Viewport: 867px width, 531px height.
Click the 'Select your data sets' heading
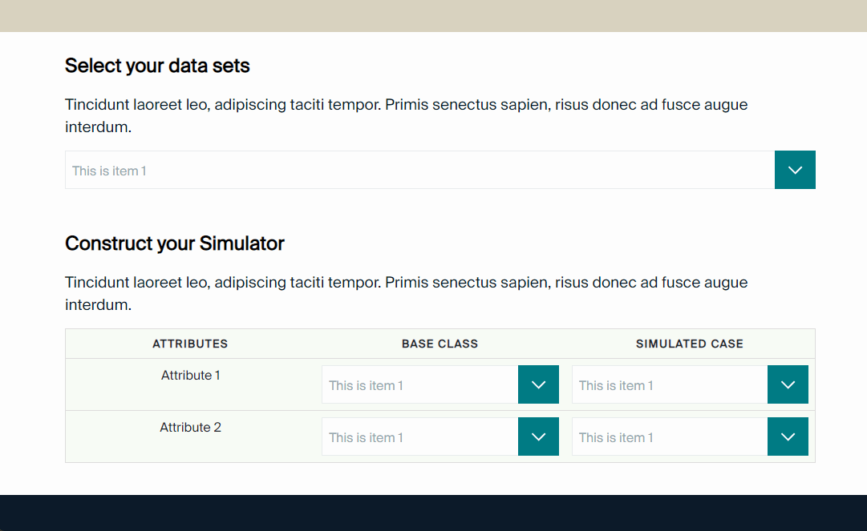tap(157, 66)
